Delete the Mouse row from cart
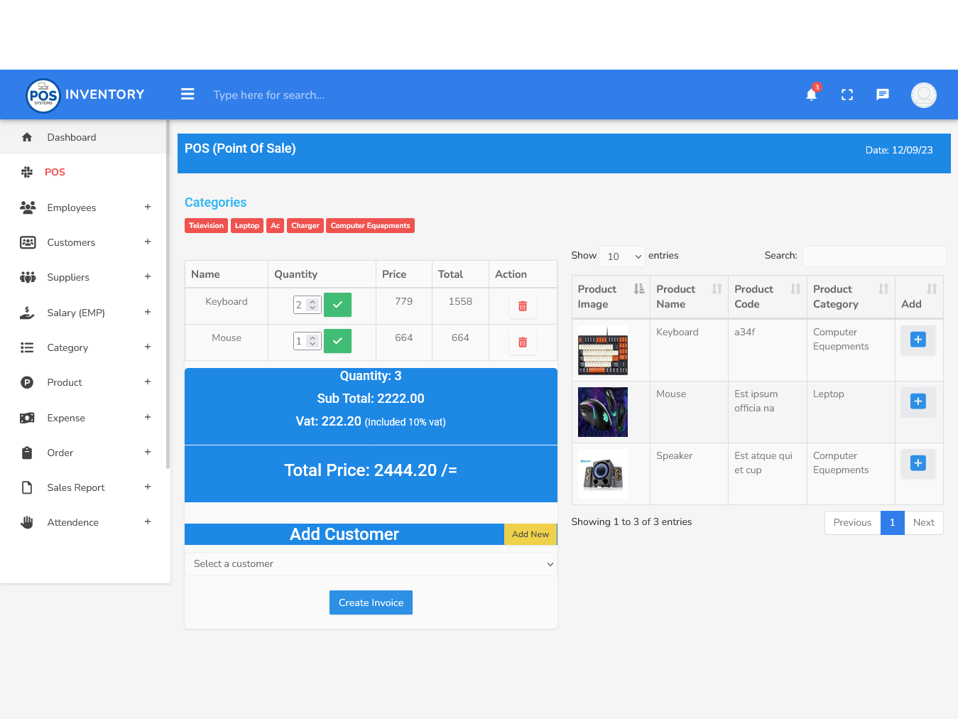The height and width of the screenshot is (719, 958). [x=522, y=342]
